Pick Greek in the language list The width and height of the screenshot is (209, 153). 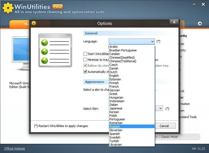click(132, 94)
